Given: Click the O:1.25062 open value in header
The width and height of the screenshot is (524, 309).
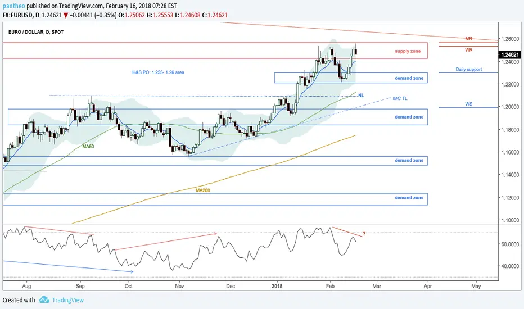Looking at the screenshot, I should [x=132, y=15].
